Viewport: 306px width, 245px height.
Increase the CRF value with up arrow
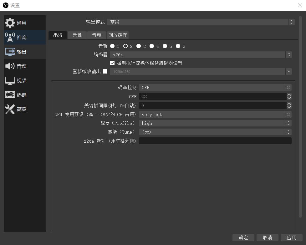(x=289, y=95)
